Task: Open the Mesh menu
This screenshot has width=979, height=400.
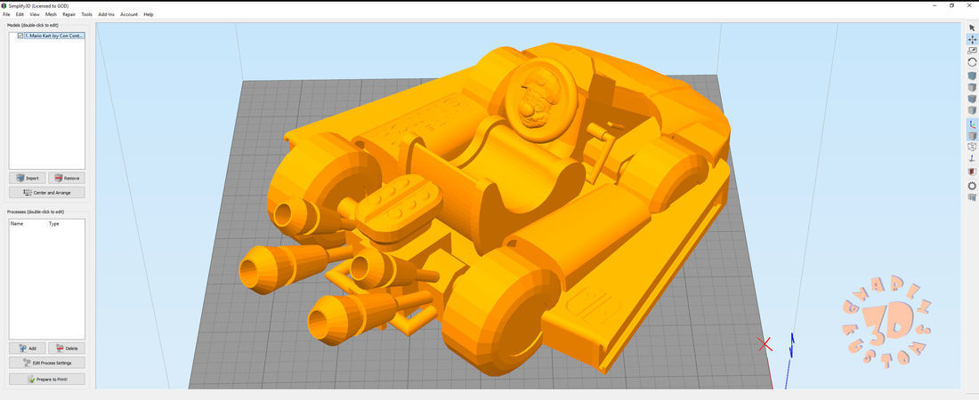Action: tap(51, 14)
